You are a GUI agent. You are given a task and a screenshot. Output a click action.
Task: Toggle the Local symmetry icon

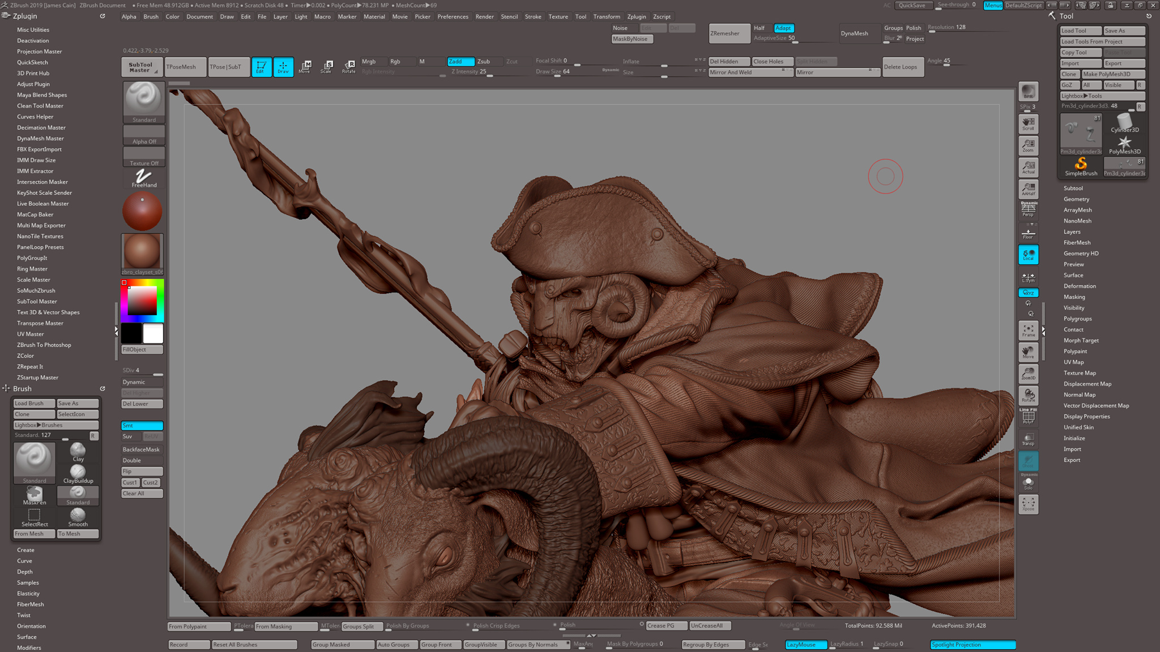[1028, 255]
